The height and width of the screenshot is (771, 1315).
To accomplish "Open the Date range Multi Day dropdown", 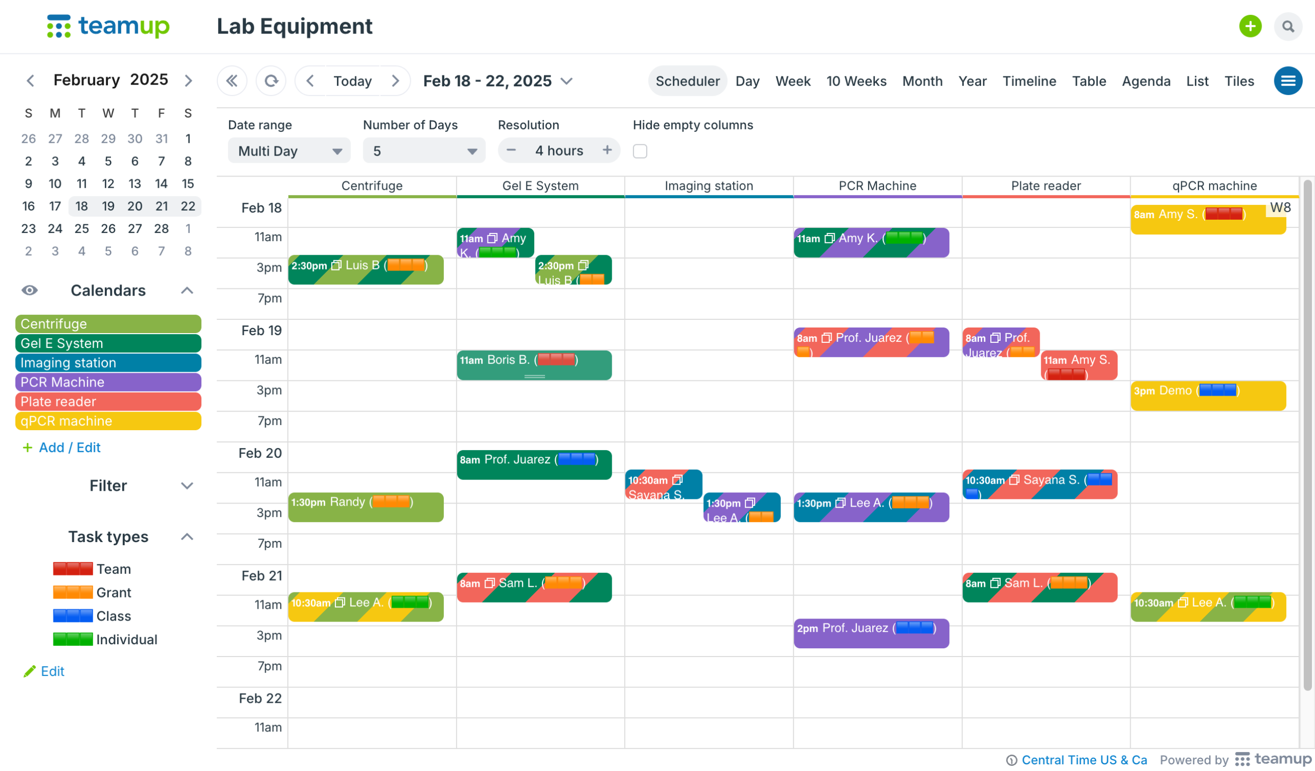I will (x=289, y=151).
